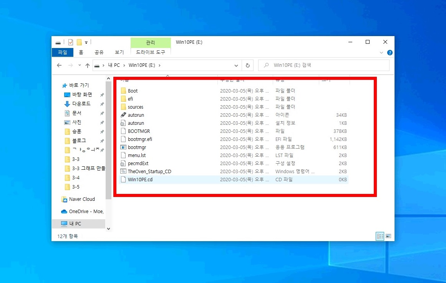
Task: Go back with the left arrow
Action: pos(59,65)
